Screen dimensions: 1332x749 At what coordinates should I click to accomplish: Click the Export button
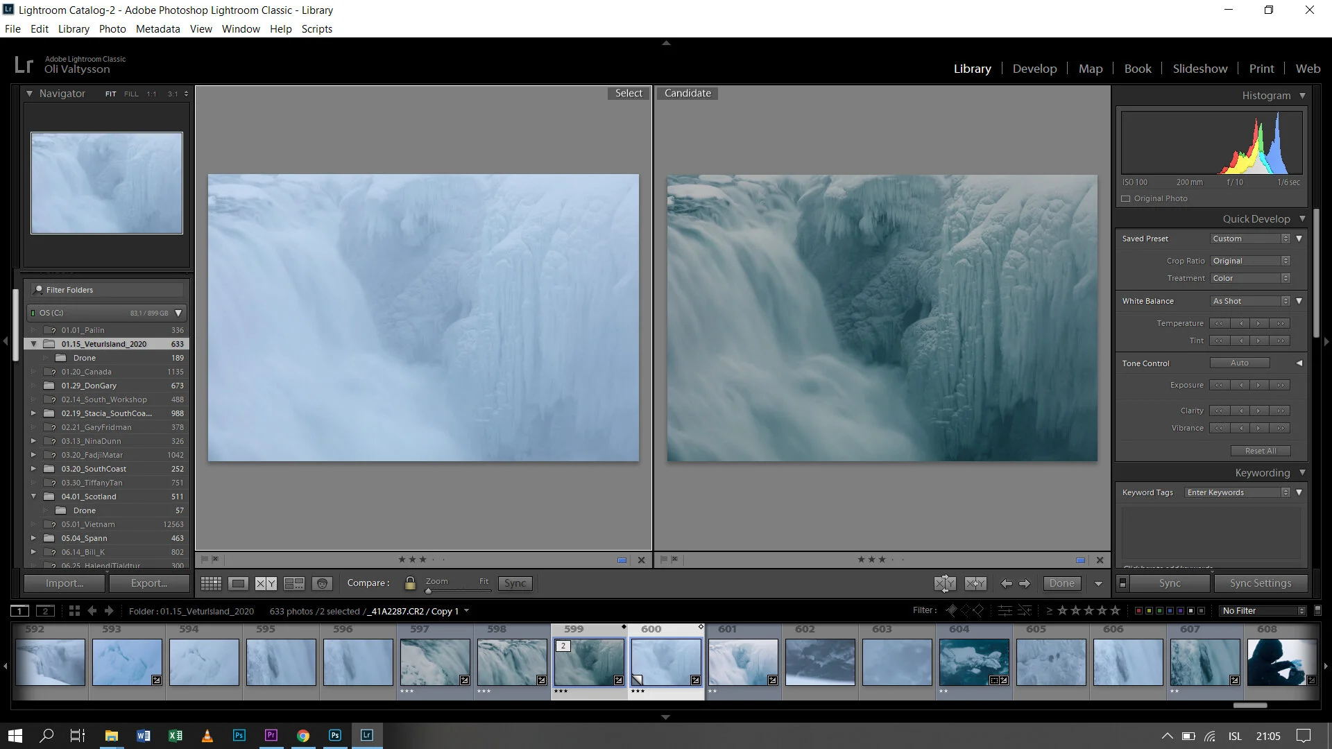(x=148, y=583)
